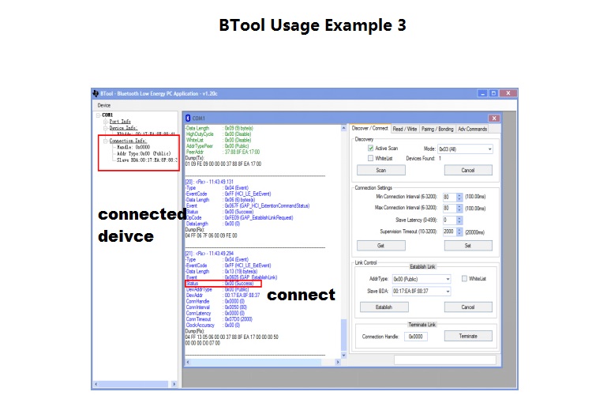Image resolution: width=592 pixels, height=418 pixels.
Task: Minimize the BTool main window
Action: click(482, 93)
